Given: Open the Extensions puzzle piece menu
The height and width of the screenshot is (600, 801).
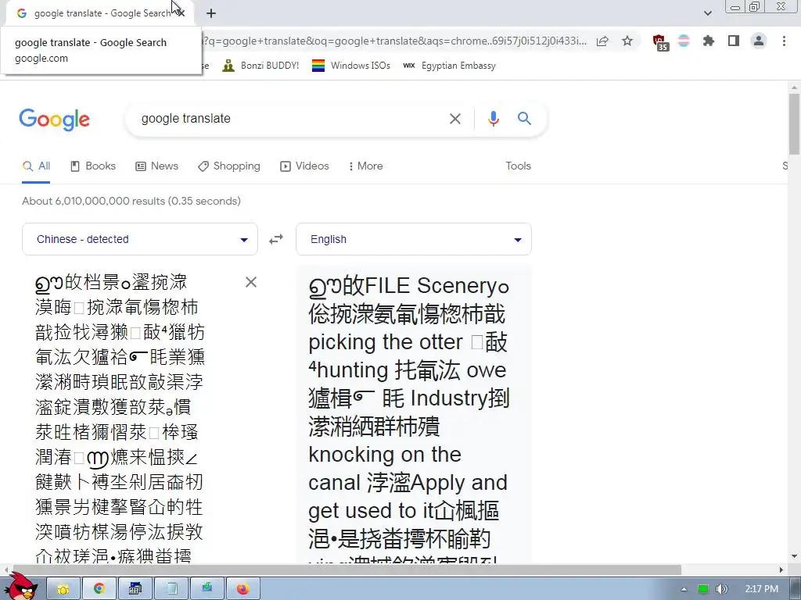Looking at the screenshot, I should click(709, 41).
